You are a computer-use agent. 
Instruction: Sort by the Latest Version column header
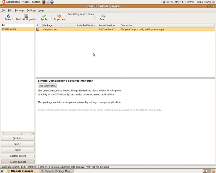109,25
